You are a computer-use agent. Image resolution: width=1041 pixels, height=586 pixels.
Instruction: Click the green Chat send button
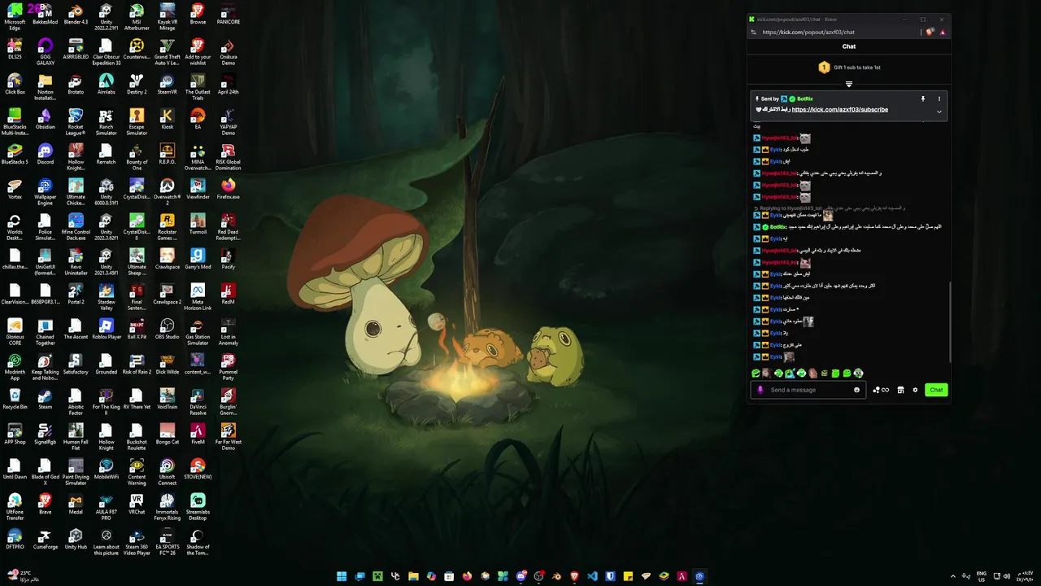point(936,390)
